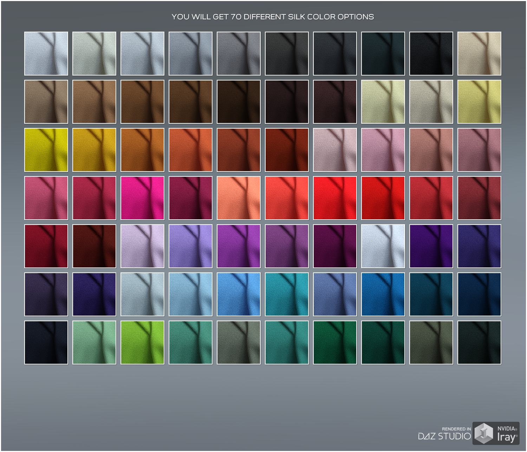Image resolution: width=527 pixels, height=452 pixels.
Task: Choose the peach salmon silk swatch
Action: tap(239, 198)
